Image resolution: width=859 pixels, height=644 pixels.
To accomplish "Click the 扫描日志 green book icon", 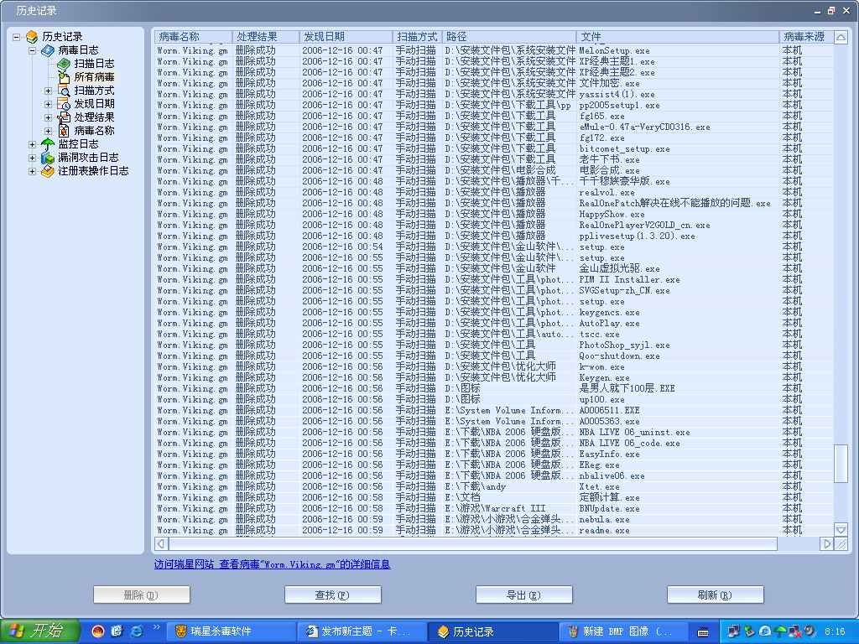I will tap(64, 64).
